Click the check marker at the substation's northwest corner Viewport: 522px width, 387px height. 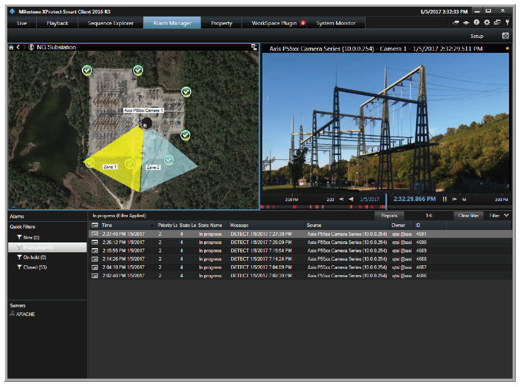click(x=87, y=70)
